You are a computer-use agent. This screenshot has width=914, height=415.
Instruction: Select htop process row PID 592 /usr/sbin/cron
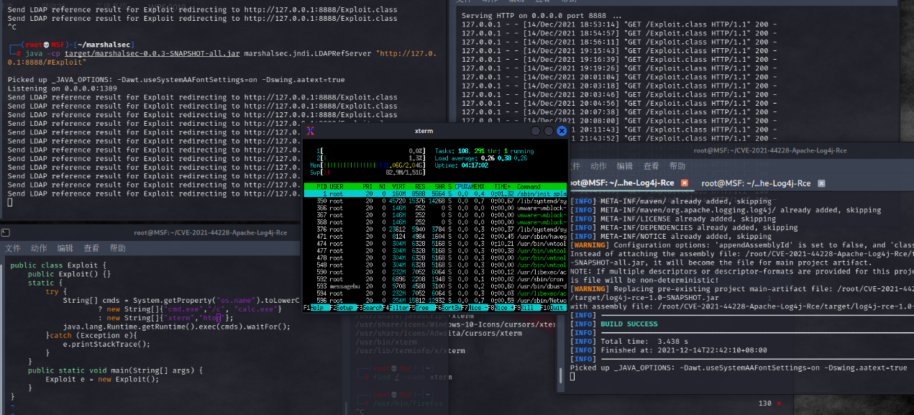[436, 279]
